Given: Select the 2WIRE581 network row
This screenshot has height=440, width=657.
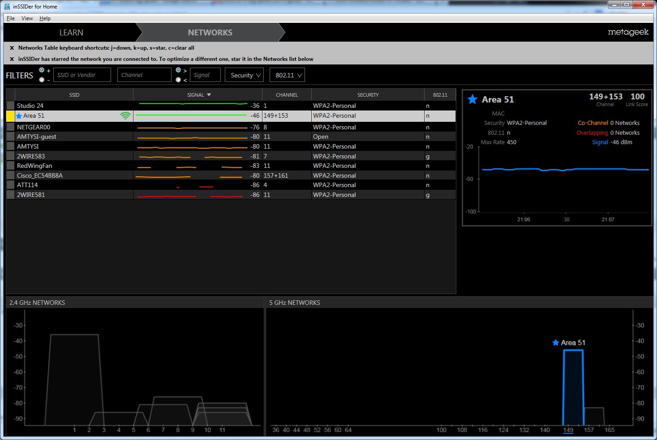Looking at the screenshot, I should pyautogui.click(x=231, y=195).
